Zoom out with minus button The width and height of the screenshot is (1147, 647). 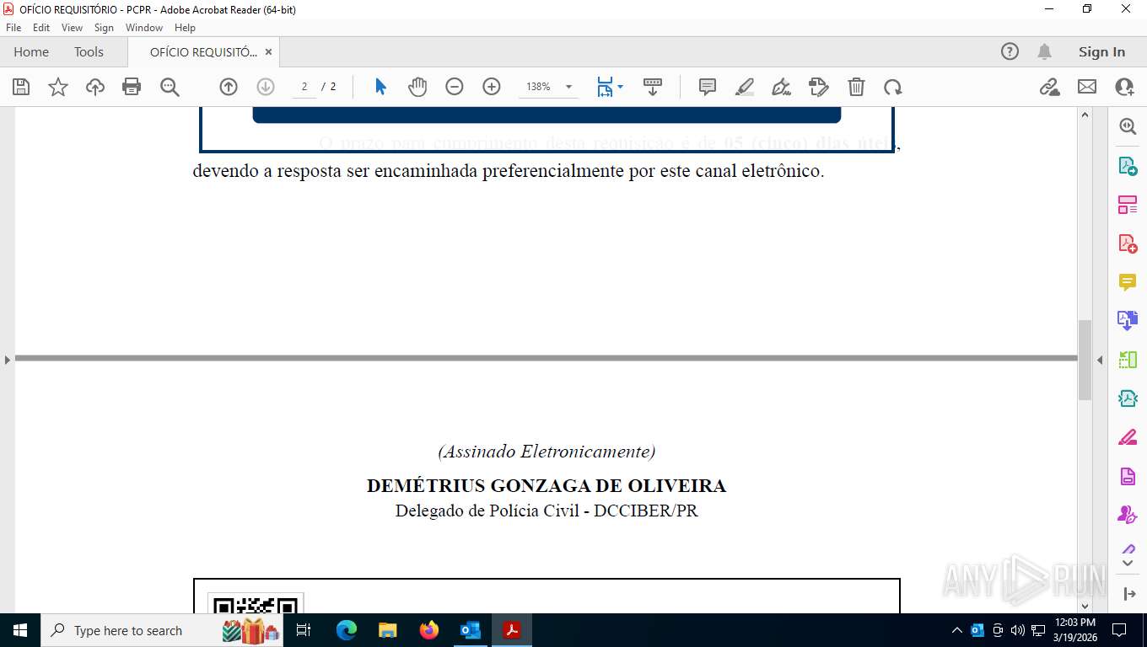coord(455,87)
